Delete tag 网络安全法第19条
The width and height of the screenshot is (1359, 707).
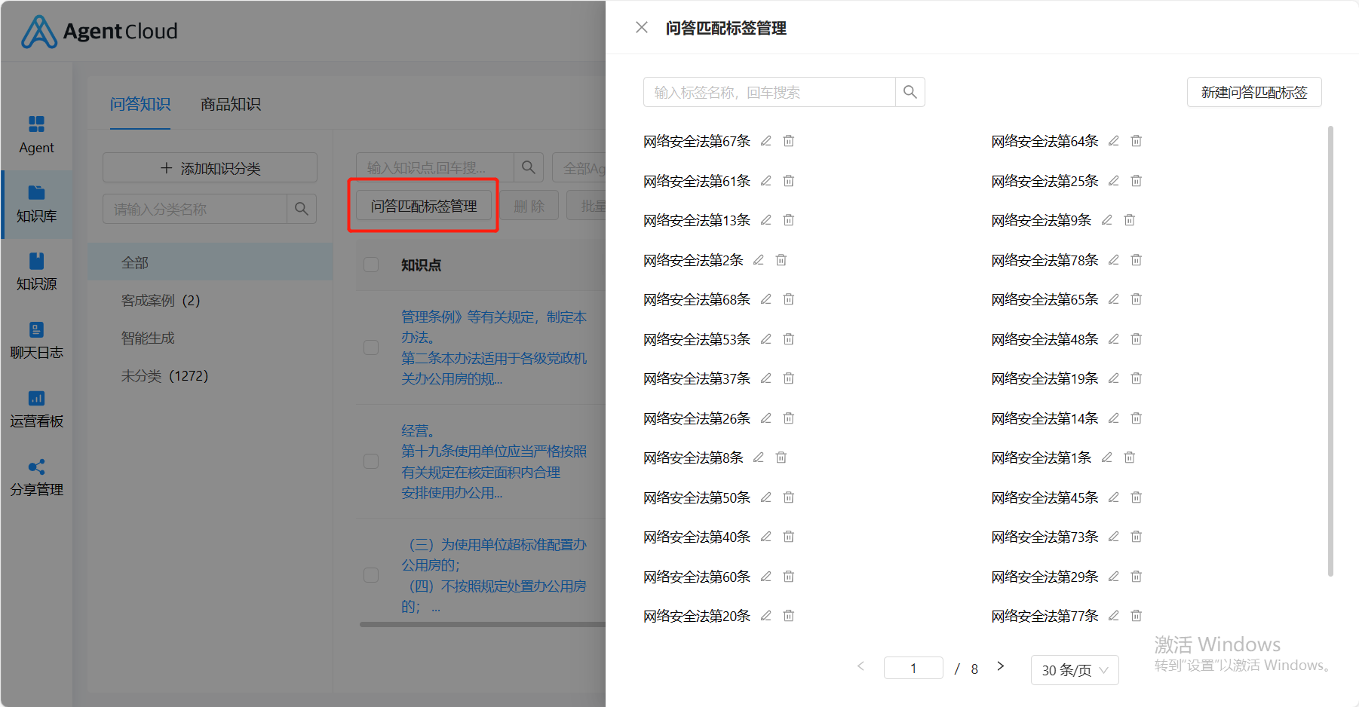click(x=1137, y=378)
